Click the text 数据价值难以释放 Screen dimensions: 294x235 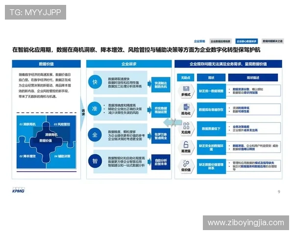point(244,149)
